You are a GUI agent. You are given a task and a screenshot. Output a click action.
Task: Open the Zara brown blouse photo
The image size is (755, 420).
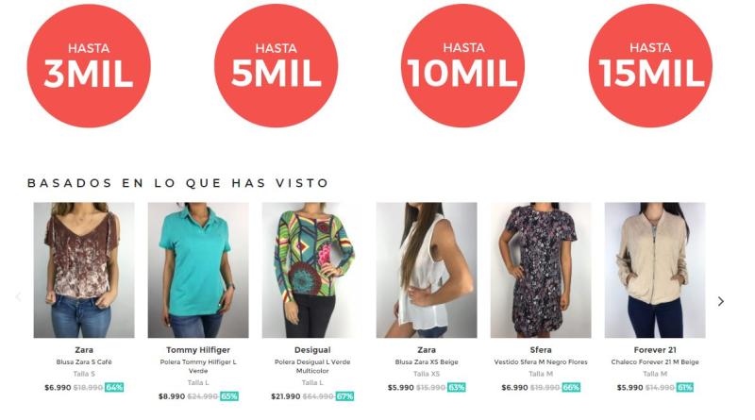84,270
